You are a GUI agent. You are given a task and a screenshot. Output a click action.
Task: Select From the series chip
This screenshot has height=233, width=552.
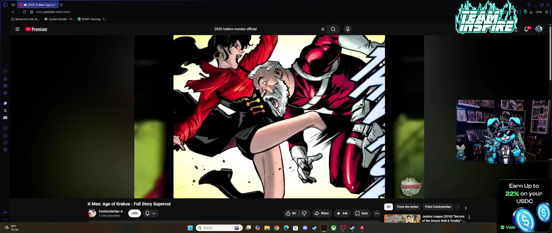408,207
